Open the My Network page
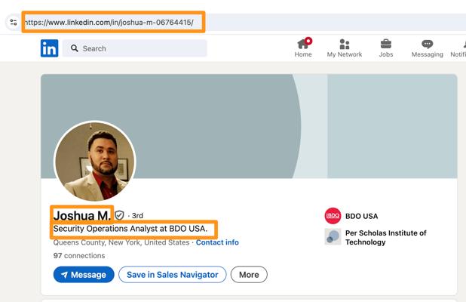 344,48
